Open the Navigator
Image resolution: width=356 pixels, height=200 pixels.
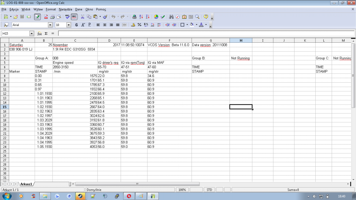pos(178,17)
